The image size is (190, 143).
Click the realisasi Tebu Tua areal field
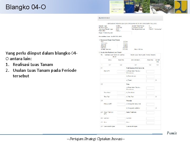tap(121, 97)
